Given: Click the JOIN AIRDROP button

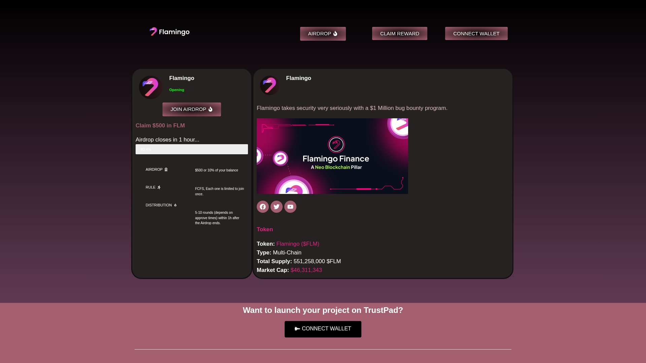Looking at the screenshot, I should [x=192, y=109].
